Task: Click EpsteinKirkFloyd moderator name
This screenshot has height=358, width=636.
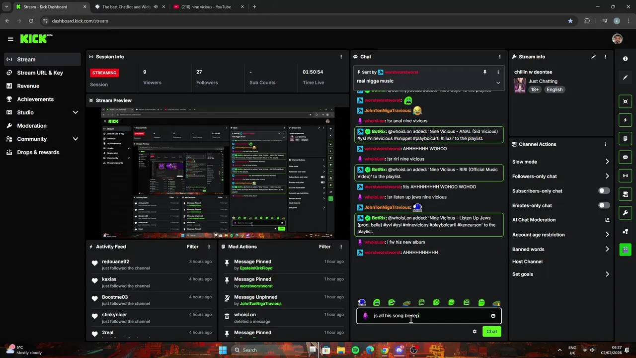Action: point(256,268)
